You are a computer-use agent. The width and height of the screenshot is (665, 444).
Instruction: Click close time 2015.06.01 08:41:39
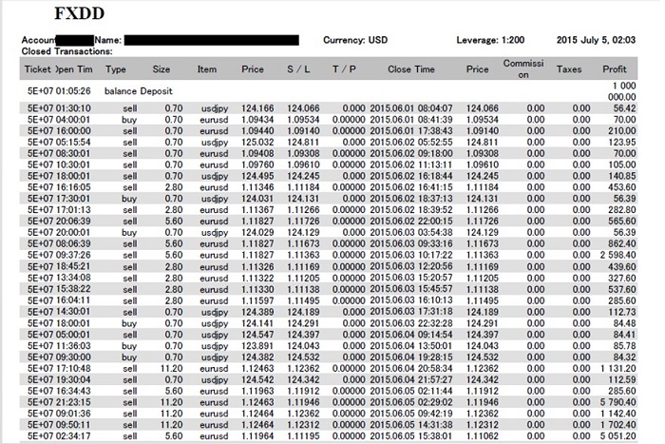pos(411,120)
